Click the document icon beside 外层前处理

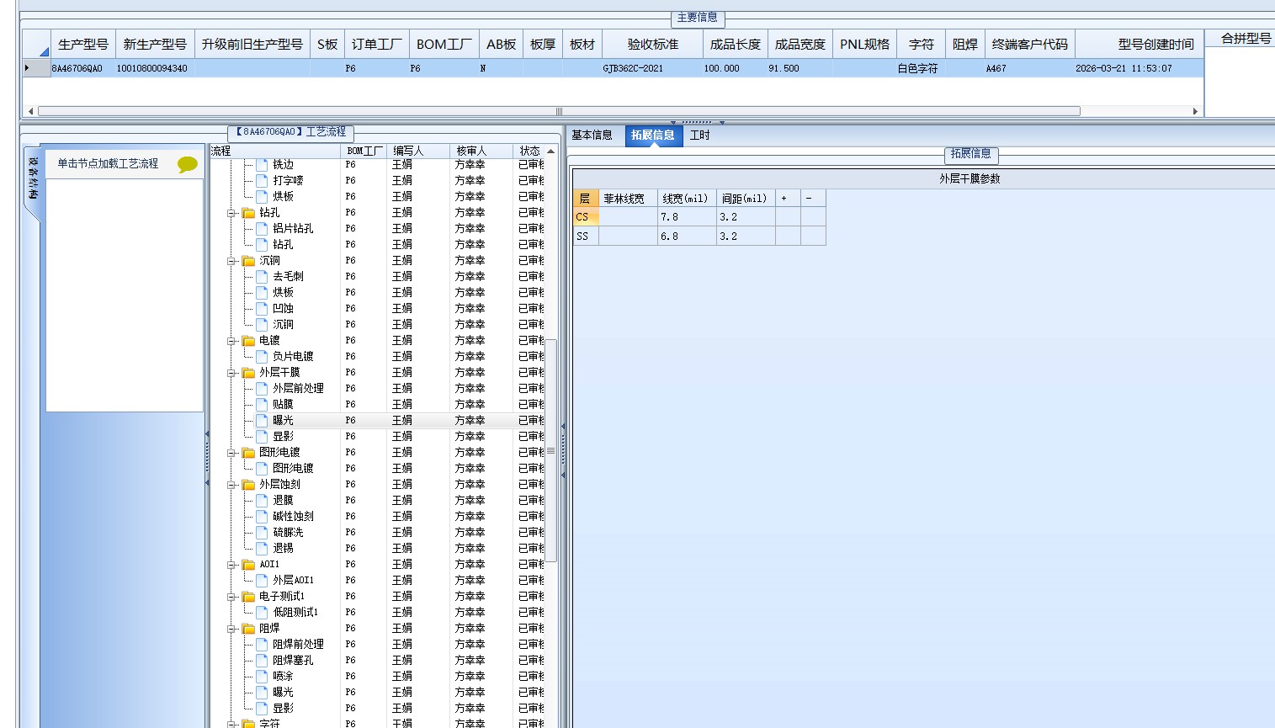[262, 388]
